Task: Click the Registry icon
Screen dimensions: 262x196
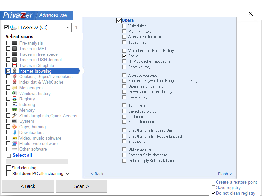Action: [x=14, y=99]
